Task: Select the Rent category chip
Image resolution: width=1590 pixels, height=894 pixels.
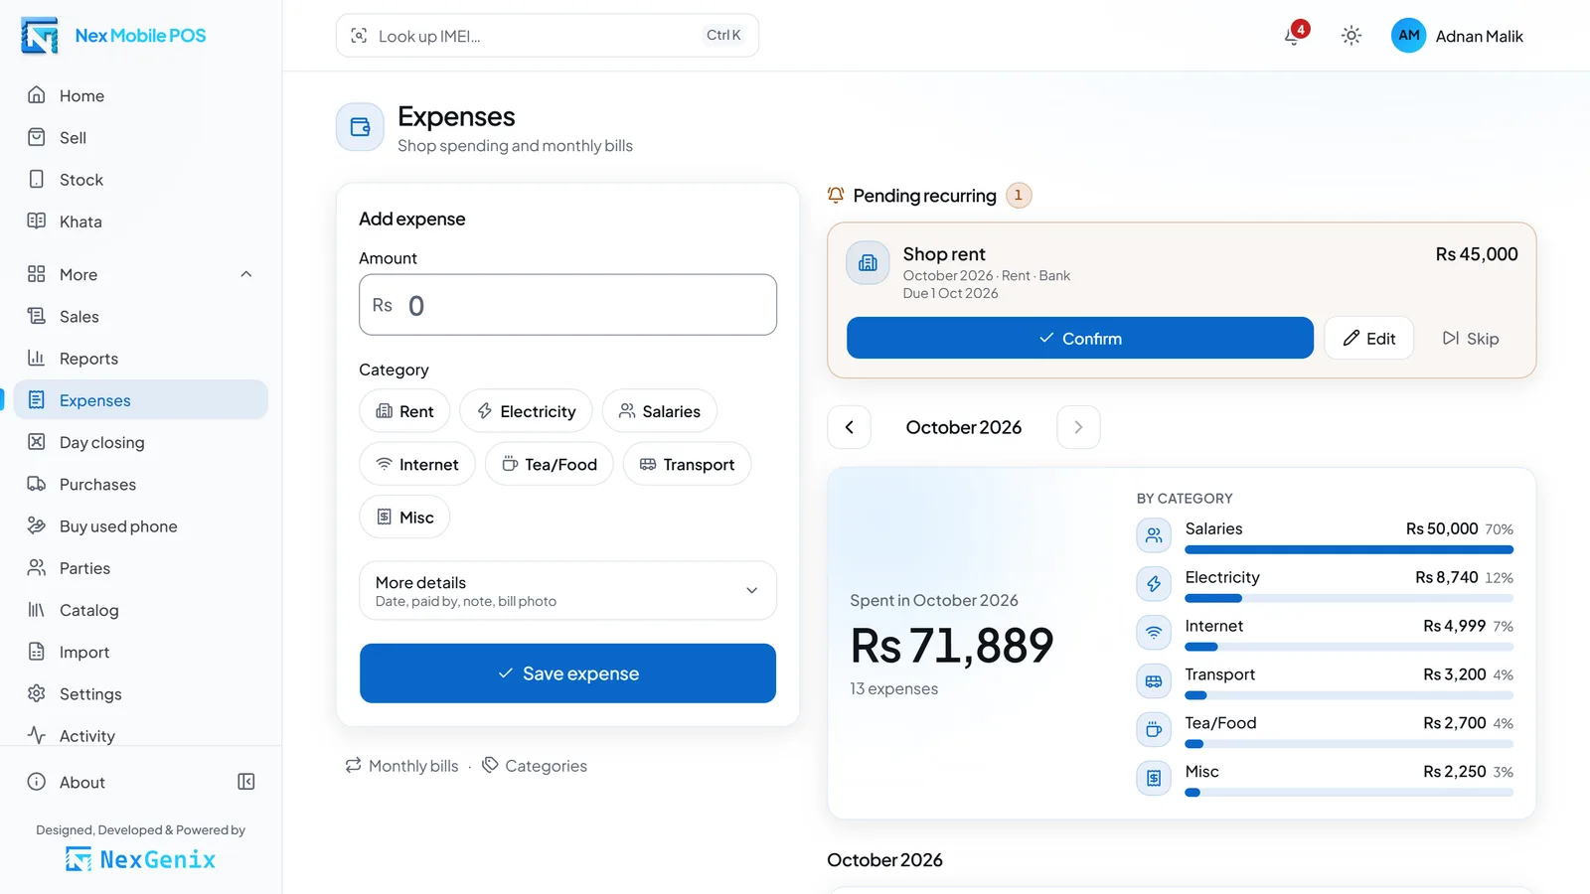Action: pyautogui.click(x=404, y=411)
